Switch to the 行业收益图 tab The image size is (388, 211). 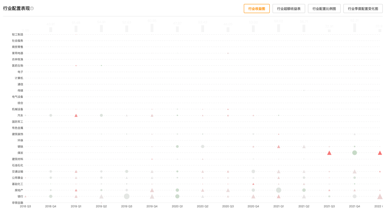click(x=257, y=9)
